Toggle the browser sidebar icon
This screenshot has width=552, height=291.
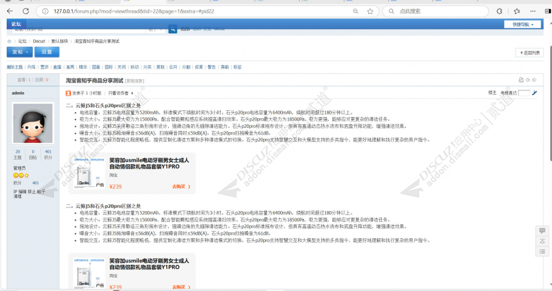coord(548,12)
